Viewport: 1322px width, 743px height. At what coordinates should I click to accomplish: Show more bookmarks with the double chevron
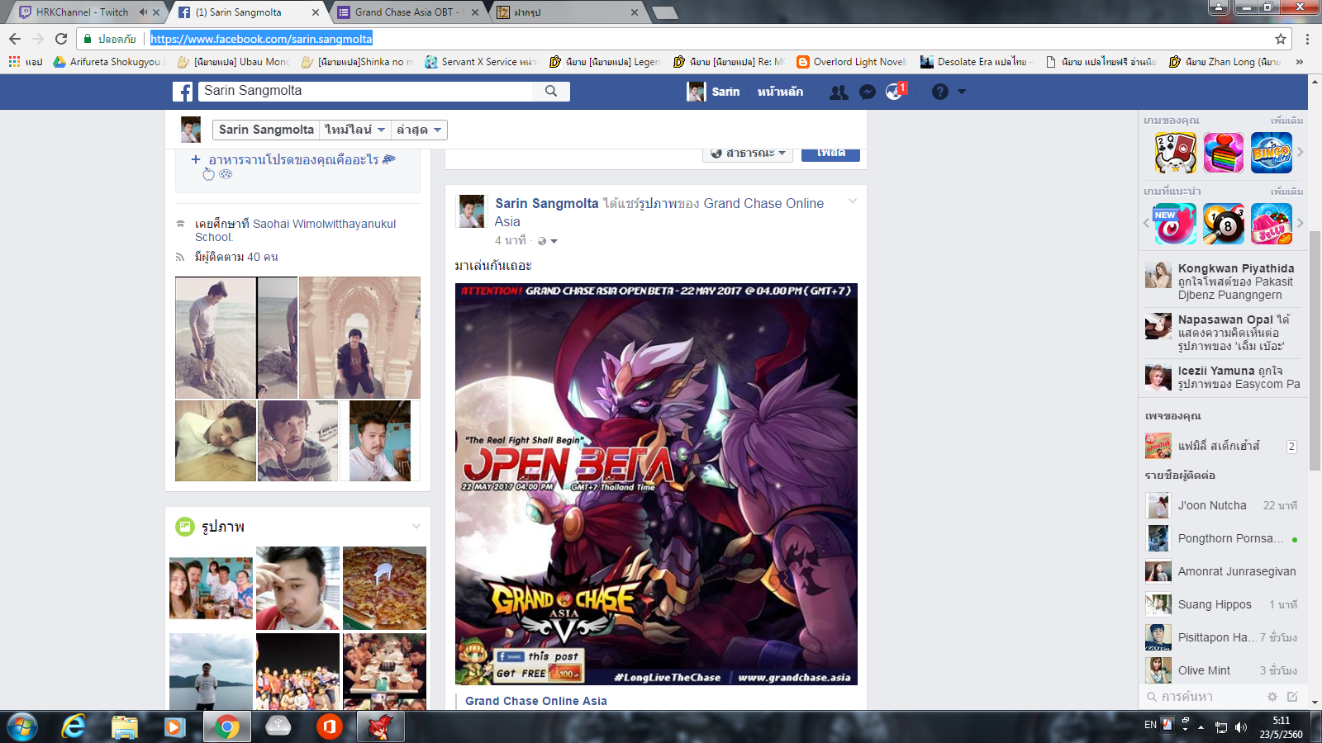1300,62
